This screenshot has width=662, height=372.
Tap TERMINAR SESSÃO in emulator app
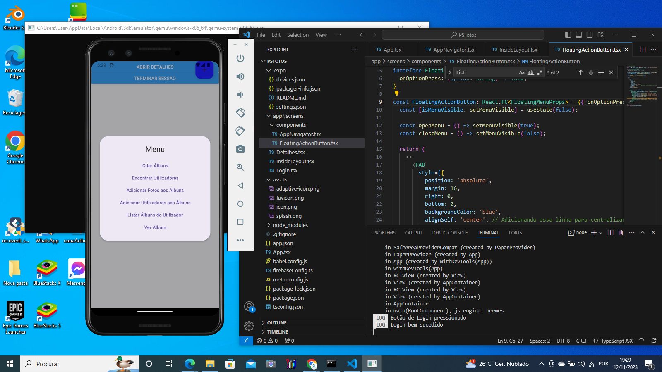pyautogui.click(x=155, y=78)
